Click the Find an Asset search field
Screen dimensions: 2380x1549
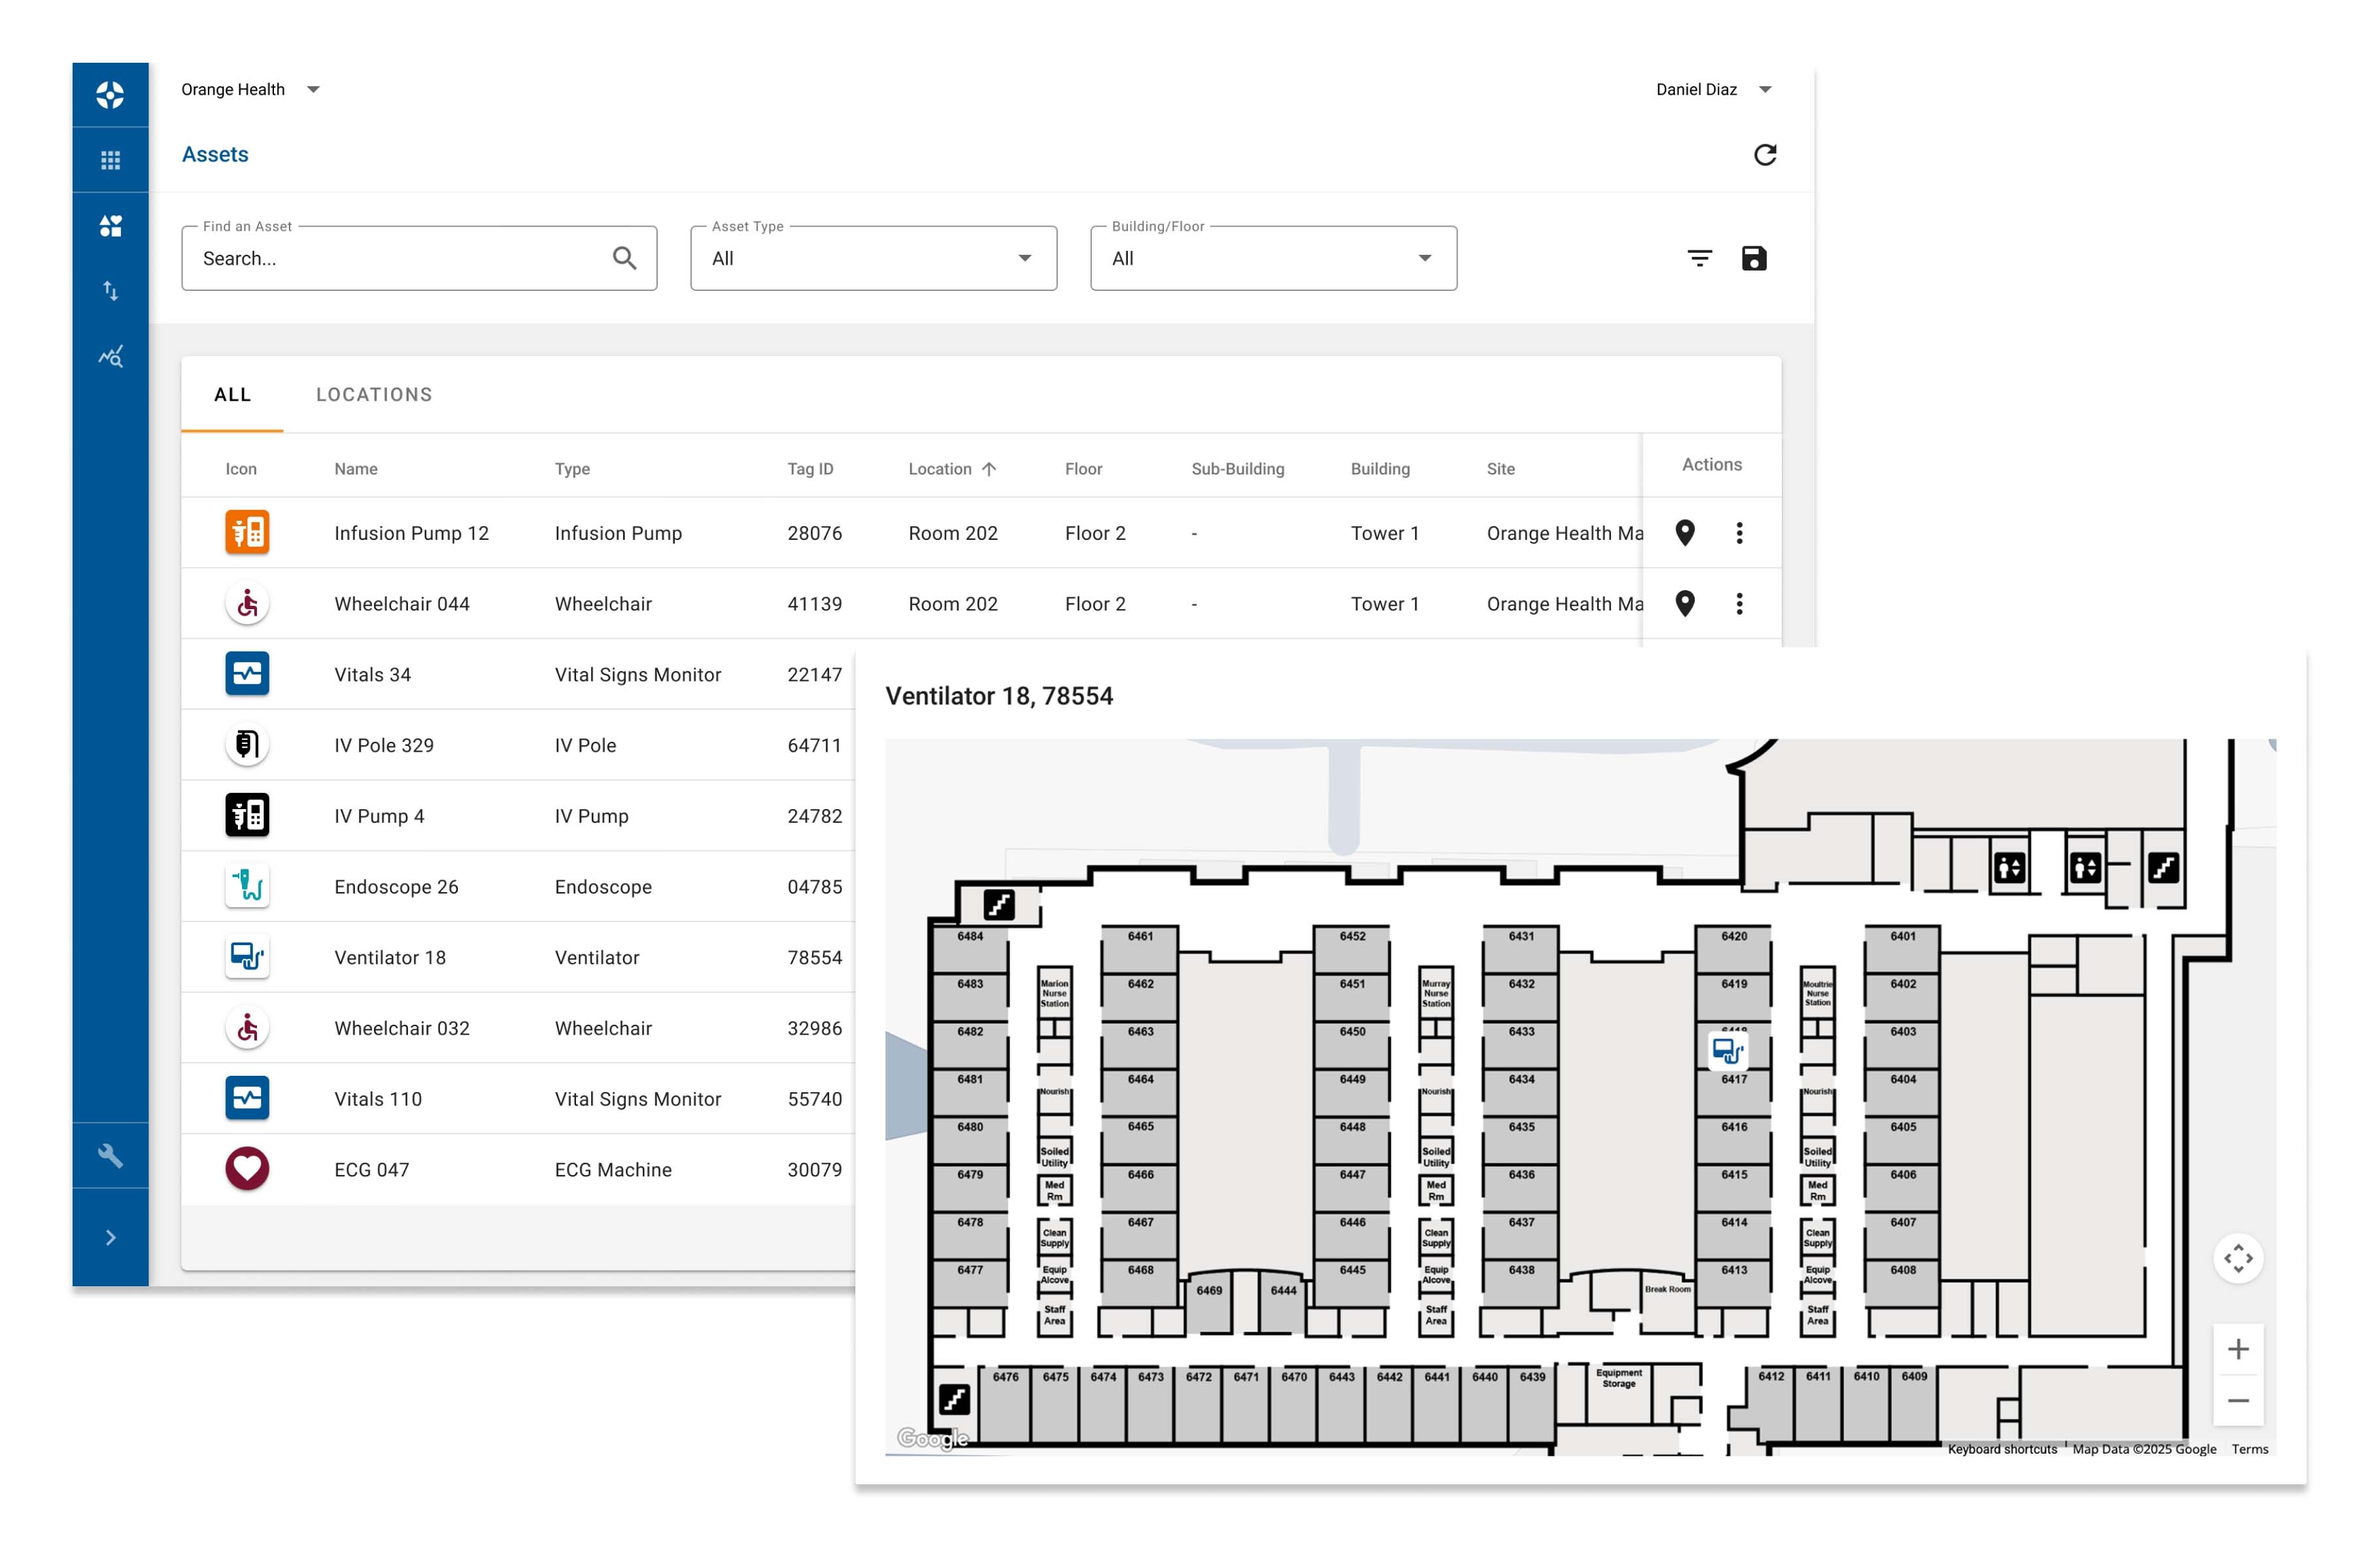(x=400, y=259)
